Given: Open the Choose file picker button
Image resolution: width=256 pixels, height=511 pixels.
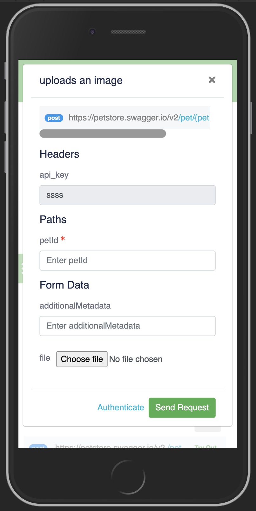Looking at the screenshot, I should pyautogui.click(x=82, y=359).
